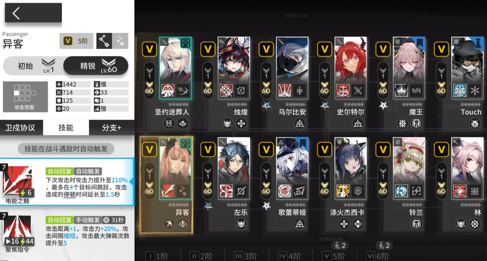The height and width of the screenshot is (261, 487).
Task: Select the selected branch-node icon beside 5阶
Action: 104,41
